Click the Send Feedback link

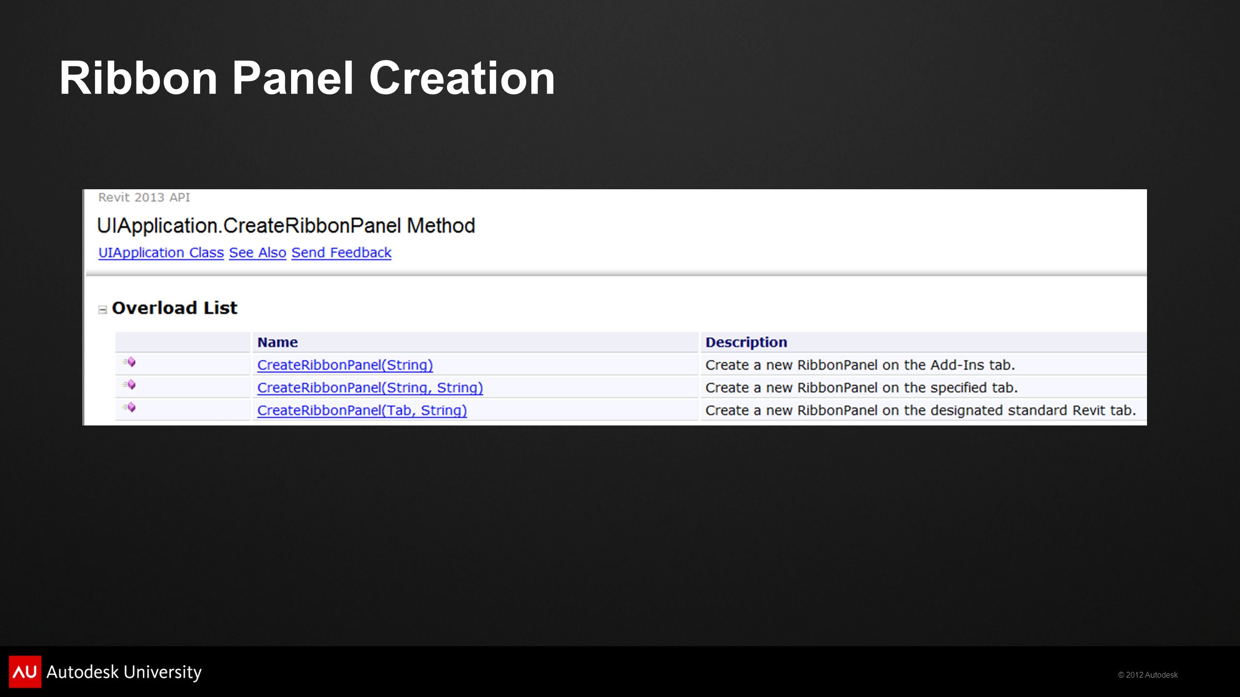(341, 253)
